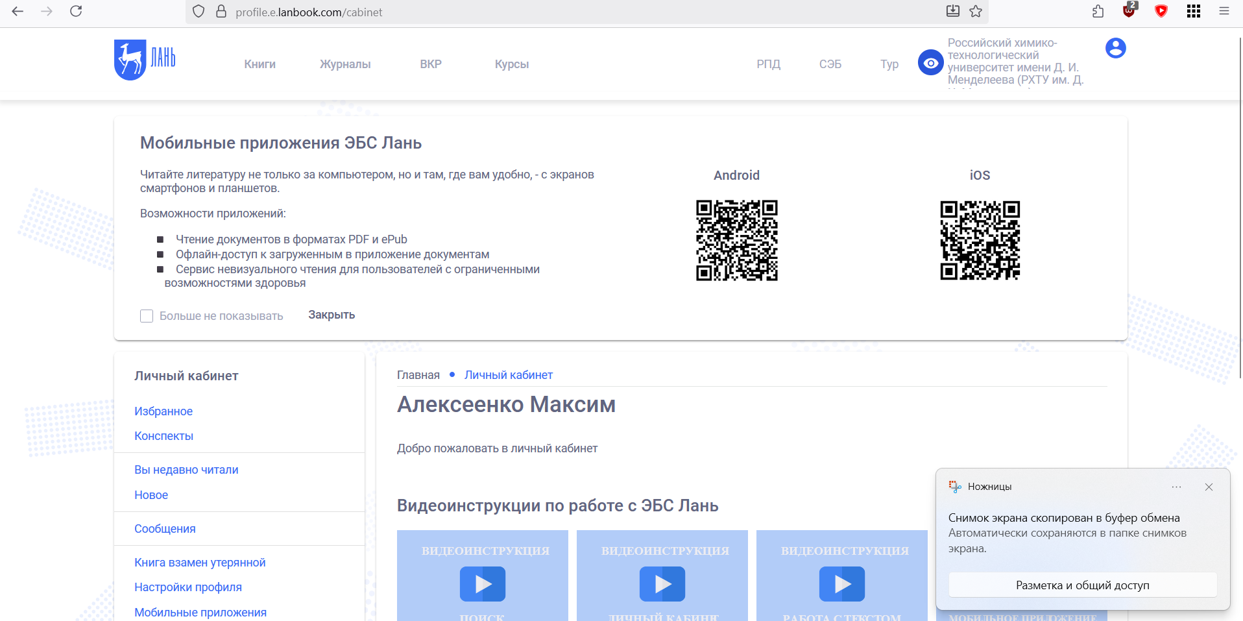Open the Журналы menu item
This screenshot has width=1243, height=621.
click(x=345, y=64)
